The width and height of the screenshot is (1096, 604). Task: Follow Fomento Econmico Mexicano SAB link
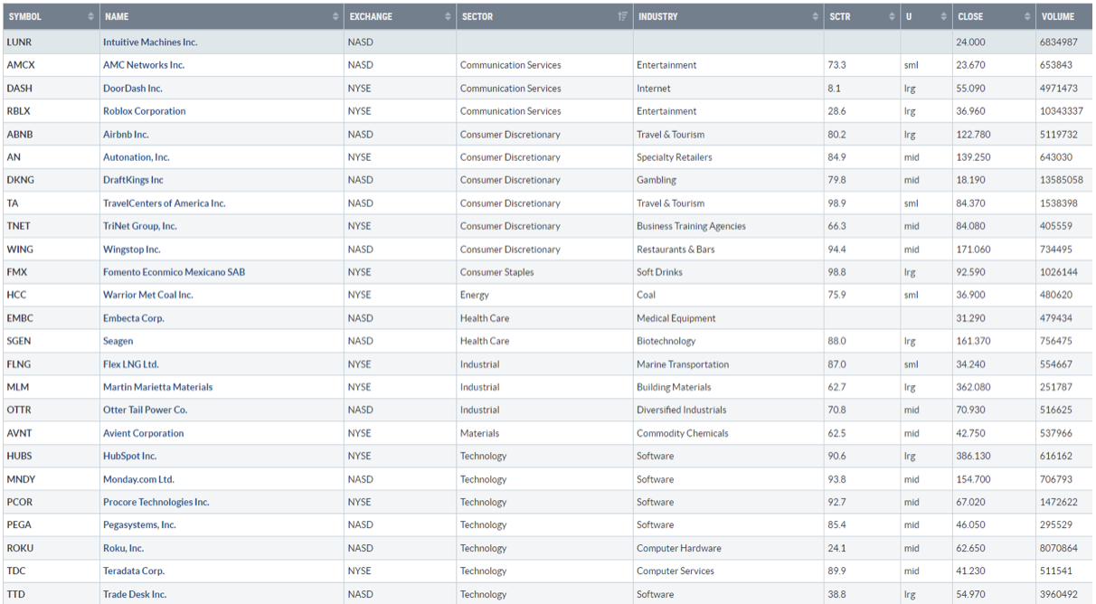click(x=174, y=272)
